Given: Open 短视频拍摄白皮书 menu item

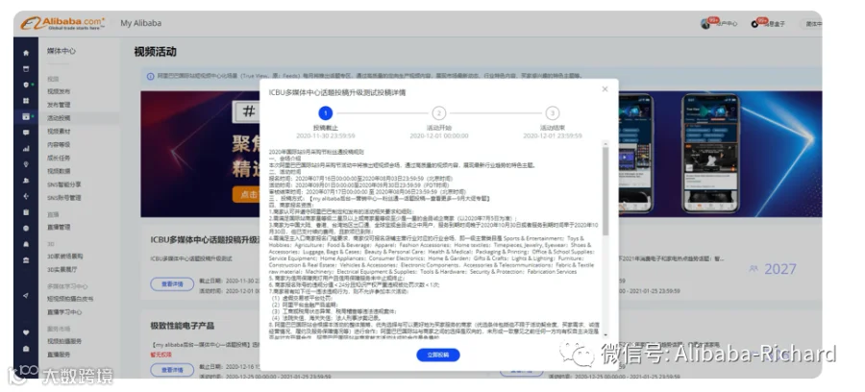Looking at the screenshot, I should (70, 299).
